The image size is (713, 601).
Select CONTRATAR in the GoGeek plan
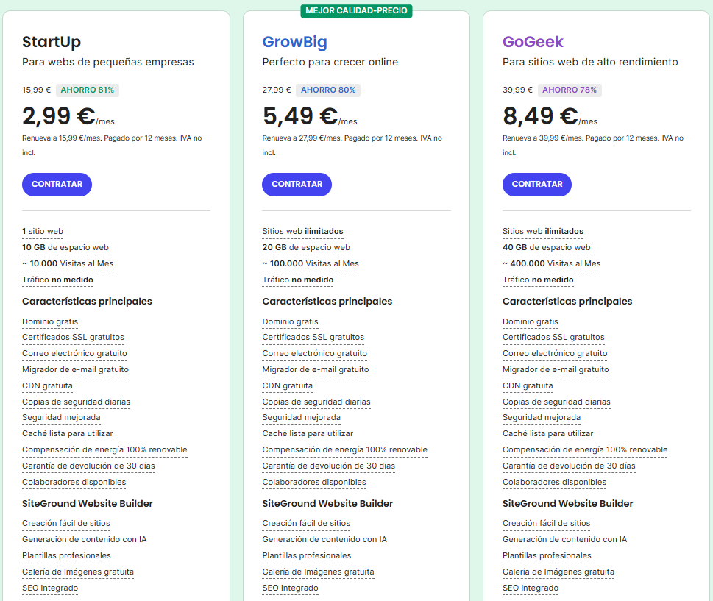pyautogui.click(x=536, y=185)
